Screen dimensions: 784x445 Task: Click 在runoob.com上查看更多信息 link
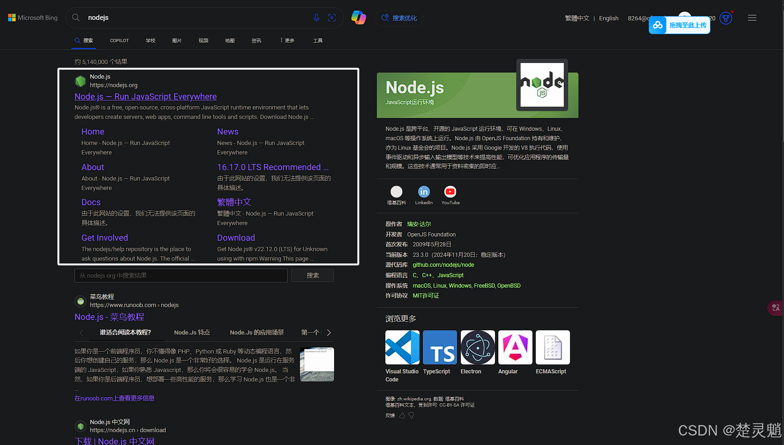click(114, 398)
